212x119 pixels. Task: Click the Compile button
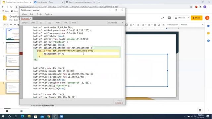point(25,23)
